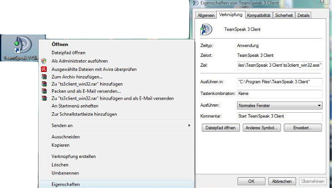Select Kopieren in the context menu
The height and width of the screenshot is (188, 332).
coord(60,145)
